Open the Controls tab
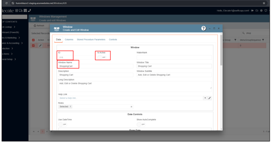Viewport: 271px width, 142px height. 113,39
